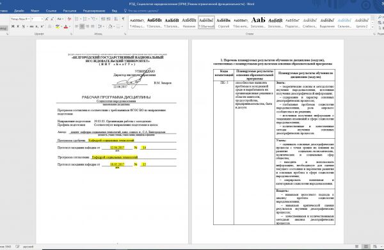Apply the Подзаголовок style
Viewport: 384px width, 250px height.
(x=292, y=22)
